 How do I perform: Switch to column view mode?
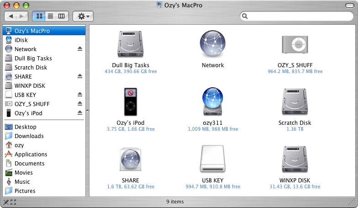coord(62,16)
